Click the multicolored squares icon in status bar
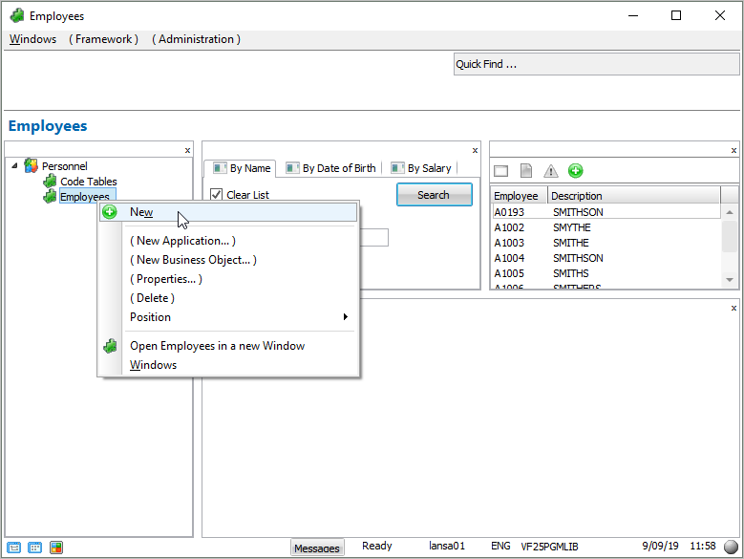 point(56,548)
